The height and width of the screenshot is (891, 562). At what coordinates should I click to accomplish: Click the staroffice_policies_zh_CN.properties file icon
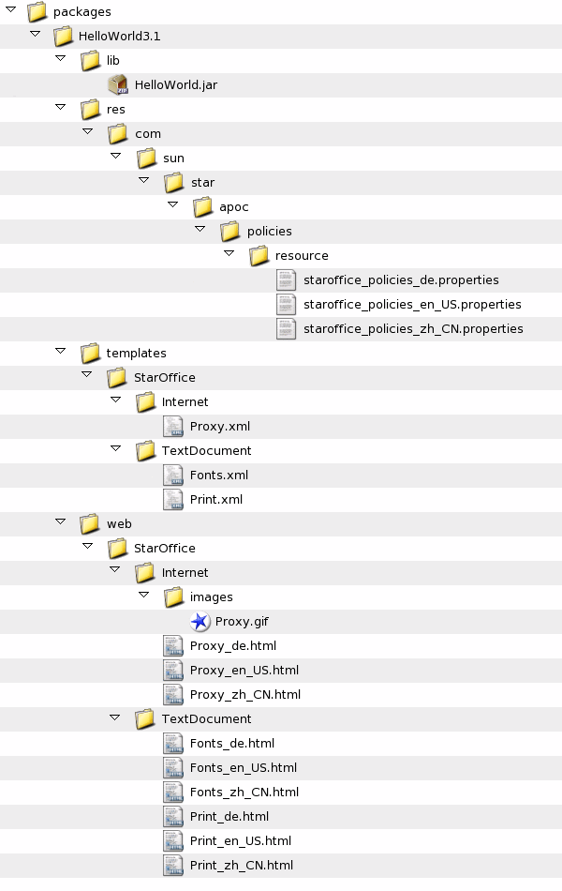click(286, 329)
